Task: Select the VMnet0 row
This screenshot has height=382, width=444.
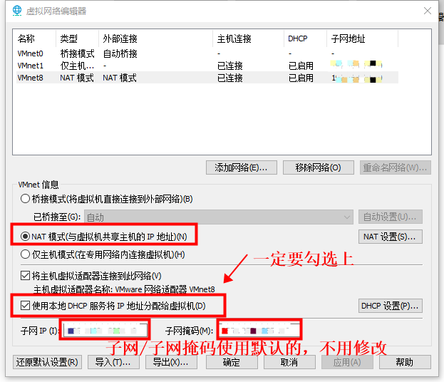Action: click(207, 53)
